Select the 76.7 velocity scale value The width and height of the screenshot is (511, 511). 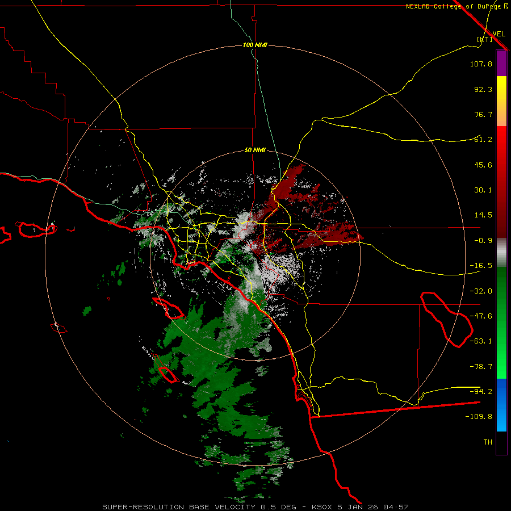(483, 114)
